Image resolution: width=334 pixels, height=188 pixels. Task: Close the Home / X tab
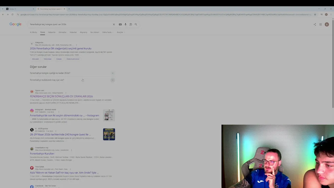pos(33,9)
